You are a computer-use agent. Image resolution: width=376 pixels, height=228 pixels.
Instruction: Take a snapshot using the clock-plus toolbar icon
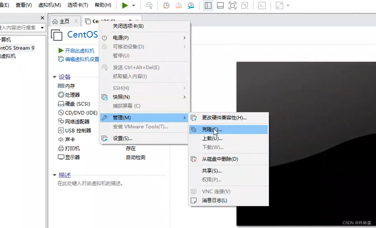[166, 5]
